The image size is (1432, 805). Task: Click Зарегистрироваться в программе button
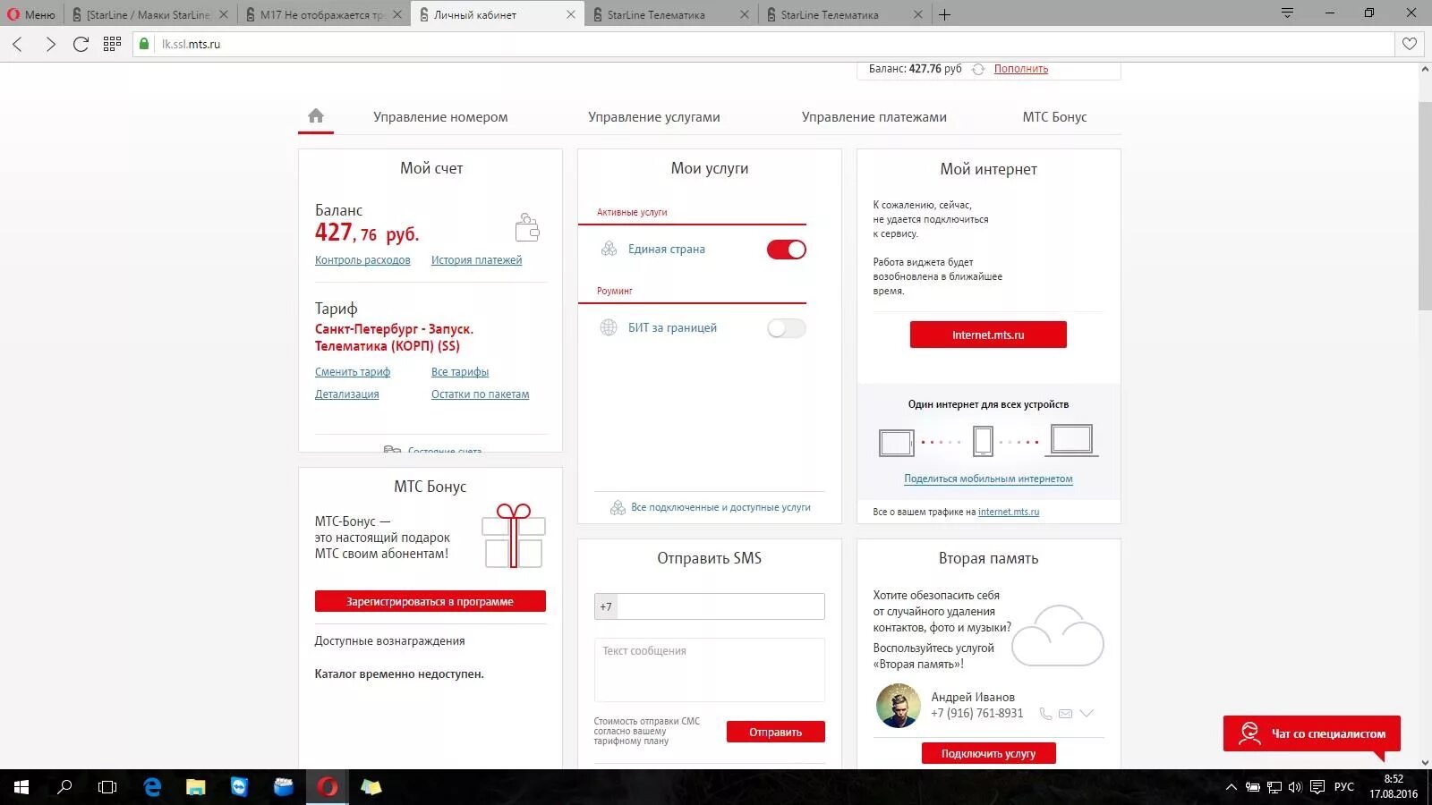tap(430, 601)
